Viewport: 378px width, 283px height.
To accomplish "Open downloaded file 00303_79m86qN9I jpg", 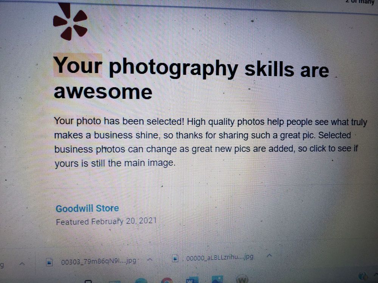I will coord(99,261).
